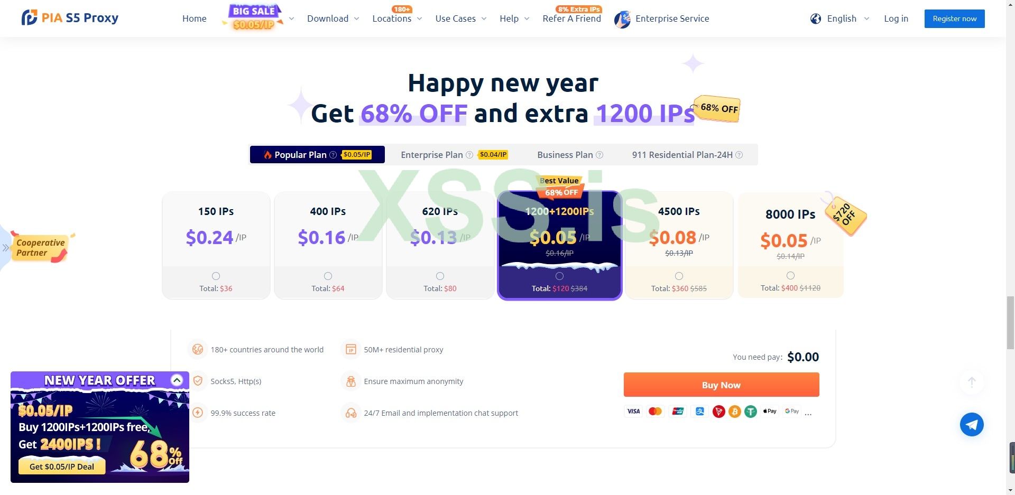This screenshot has width=1015, height=495.
Task: Choose the Bitcoin payment icon
Action: (x=735, y=412)
